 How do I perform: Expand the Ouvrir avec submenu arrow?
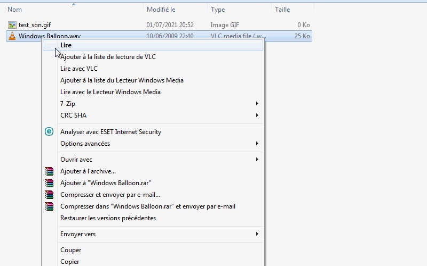[x=257, y=159]
